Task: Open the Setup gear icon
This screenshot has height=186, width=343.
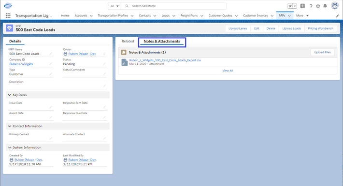Action: tap(318, 6)
